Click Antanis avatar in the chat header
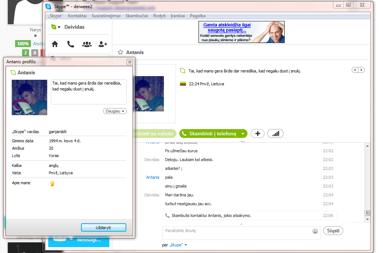Viewport: 383px width, 253px height. pos(150,94)
